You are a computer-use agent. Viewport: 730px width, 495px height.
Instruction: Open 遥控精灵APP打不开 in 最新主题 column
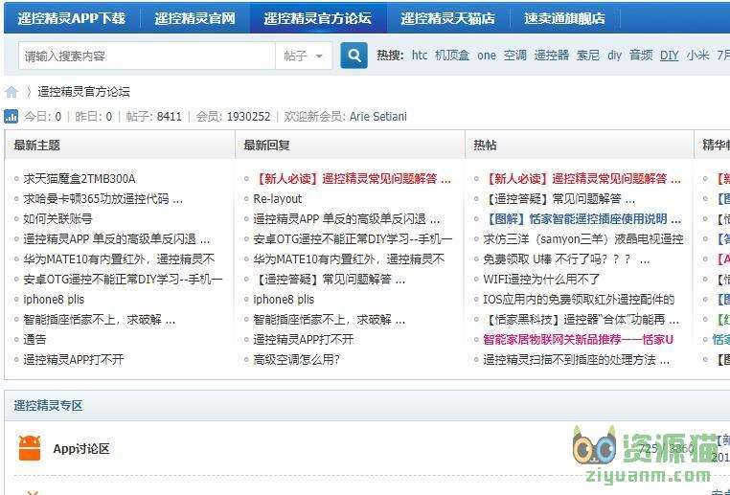coord(74,359)
